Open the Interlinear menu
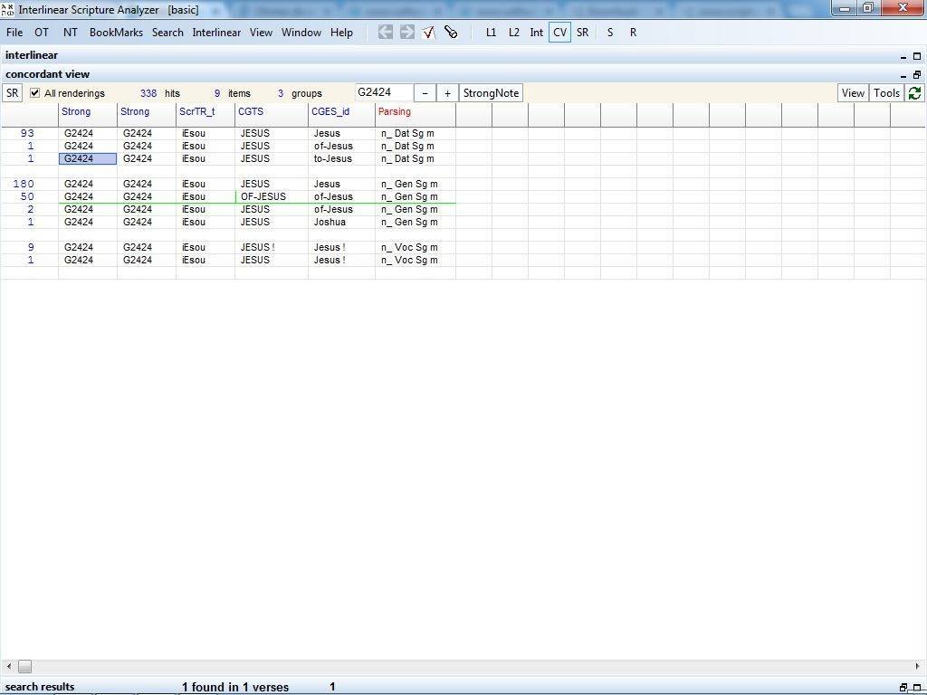Image resolution: width=927 pixels, height=695 pixels. (216, 32)
